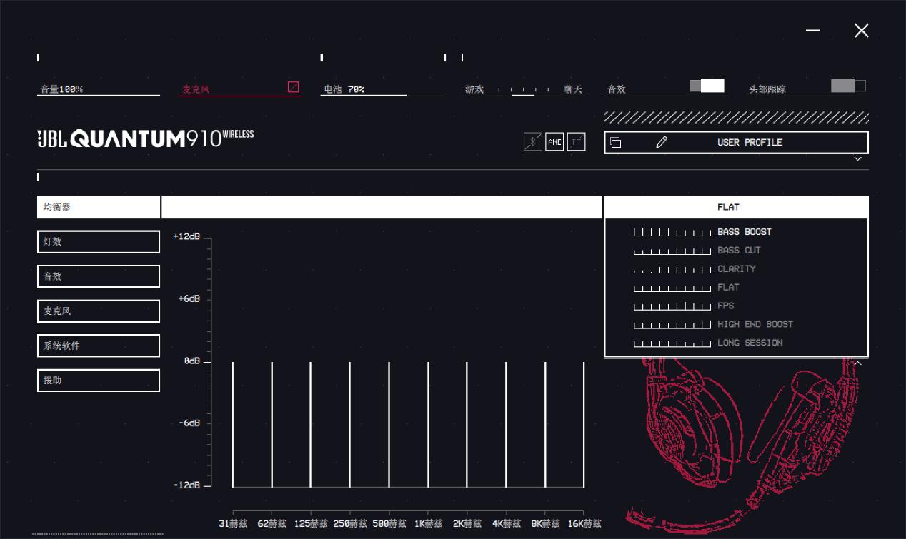Click the 音量100% volume slider

coord(99,94)
